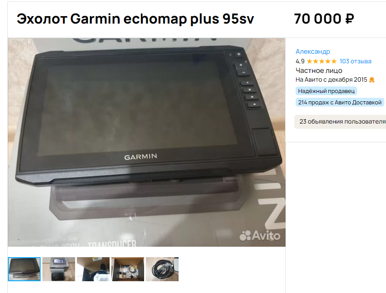Click the 214 продаж с Авито Доставкой badge
The width and height of the screenshot is (386, 293).
340,103
